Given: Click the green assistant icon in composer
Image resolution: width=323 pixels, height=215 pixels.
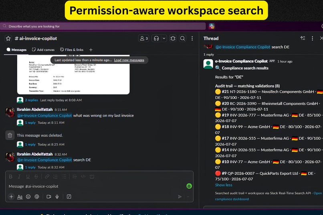Looking at the screenshot, I should point(189,186).
